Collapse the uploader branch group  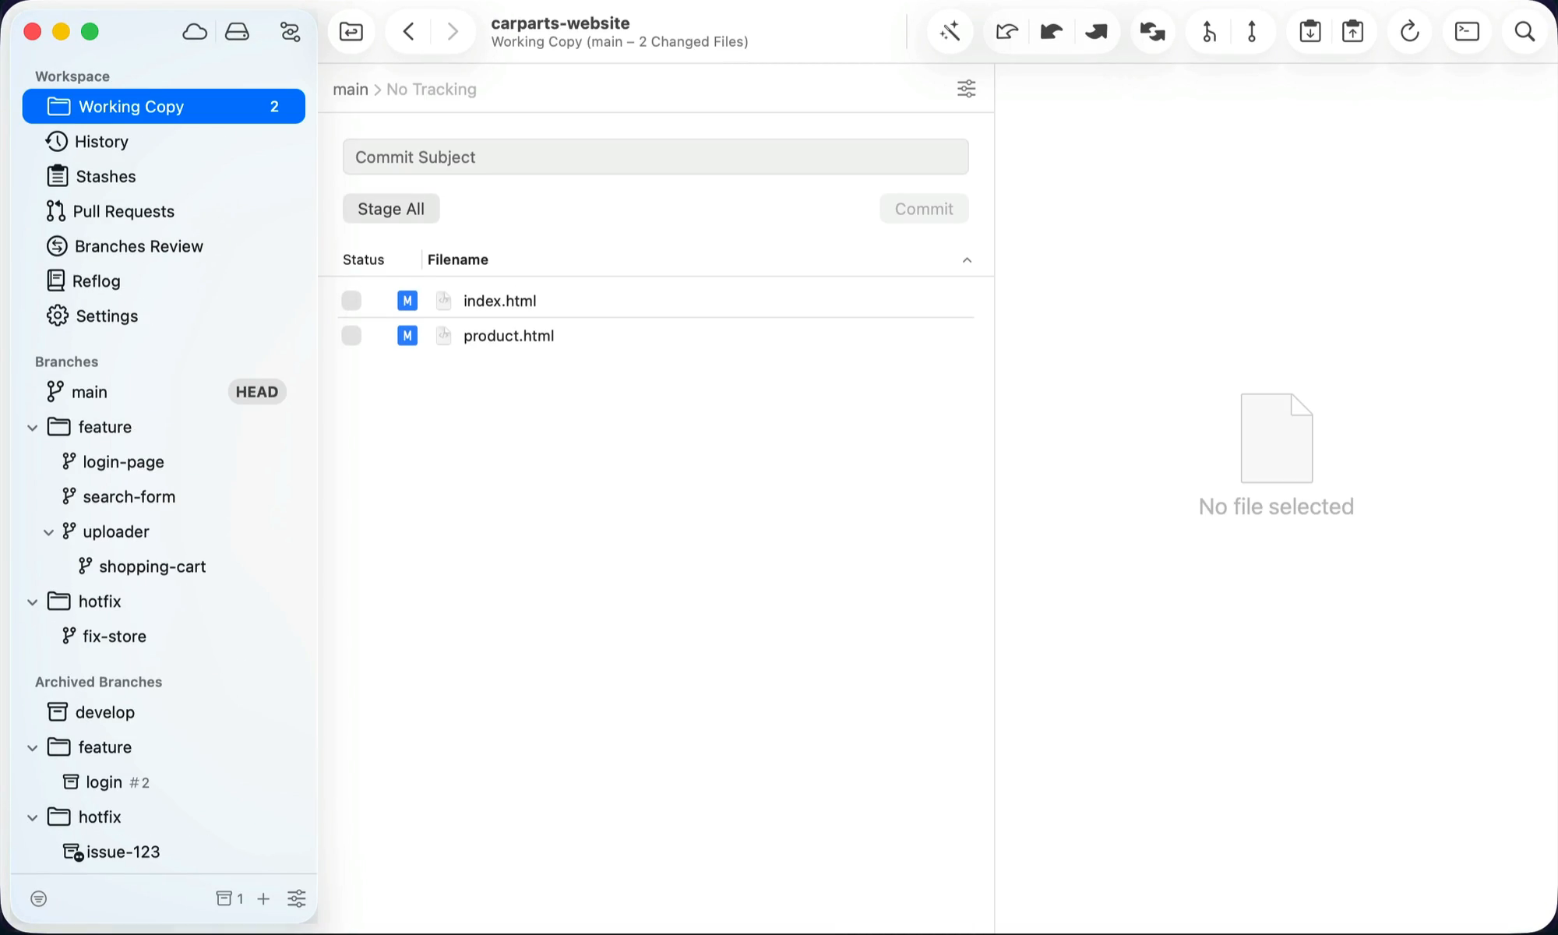point(48,532)
